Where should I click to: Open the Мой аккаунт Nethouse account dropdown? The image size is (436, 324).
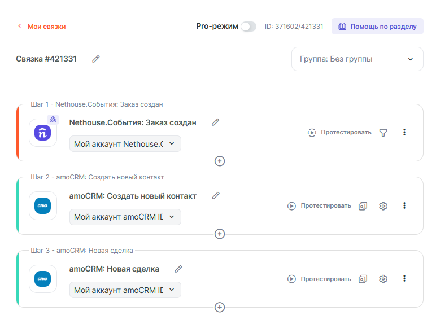tap(125, 144)
